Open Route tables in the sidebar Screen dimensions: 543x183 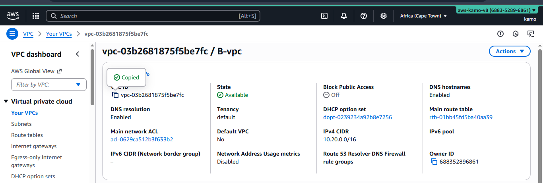point(27,135)
